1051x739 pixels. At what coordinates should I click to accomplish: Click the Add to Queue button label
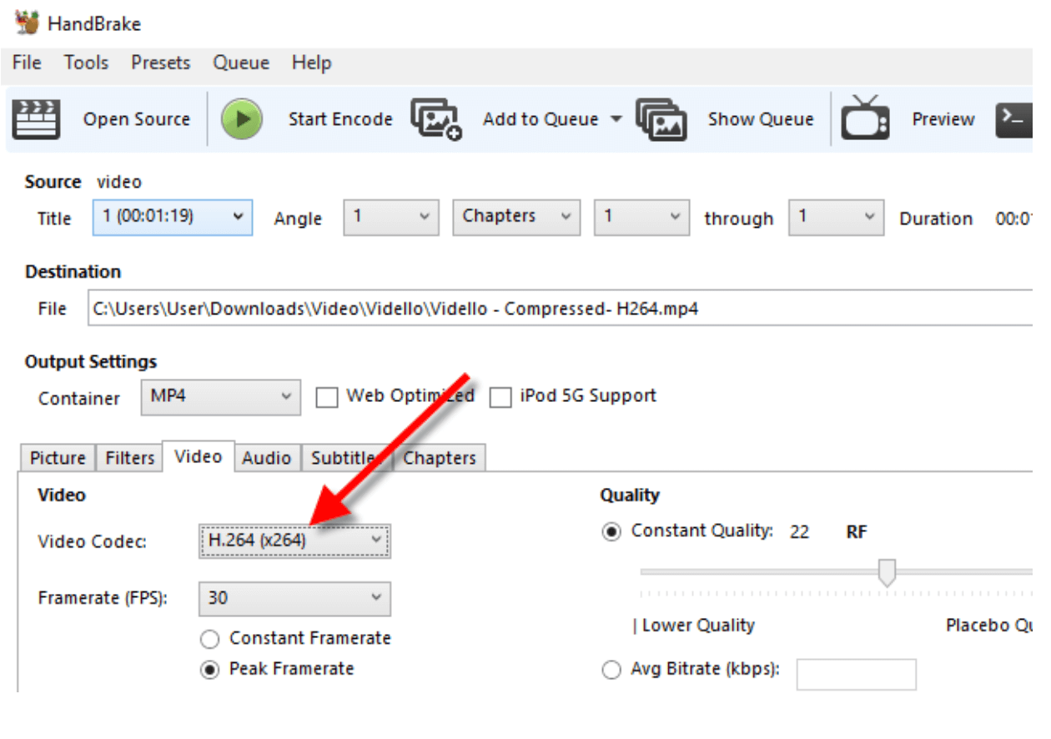coord(541,119)
